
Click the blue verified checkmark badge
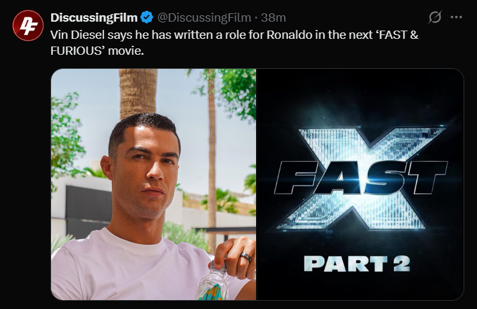[147, 17]
